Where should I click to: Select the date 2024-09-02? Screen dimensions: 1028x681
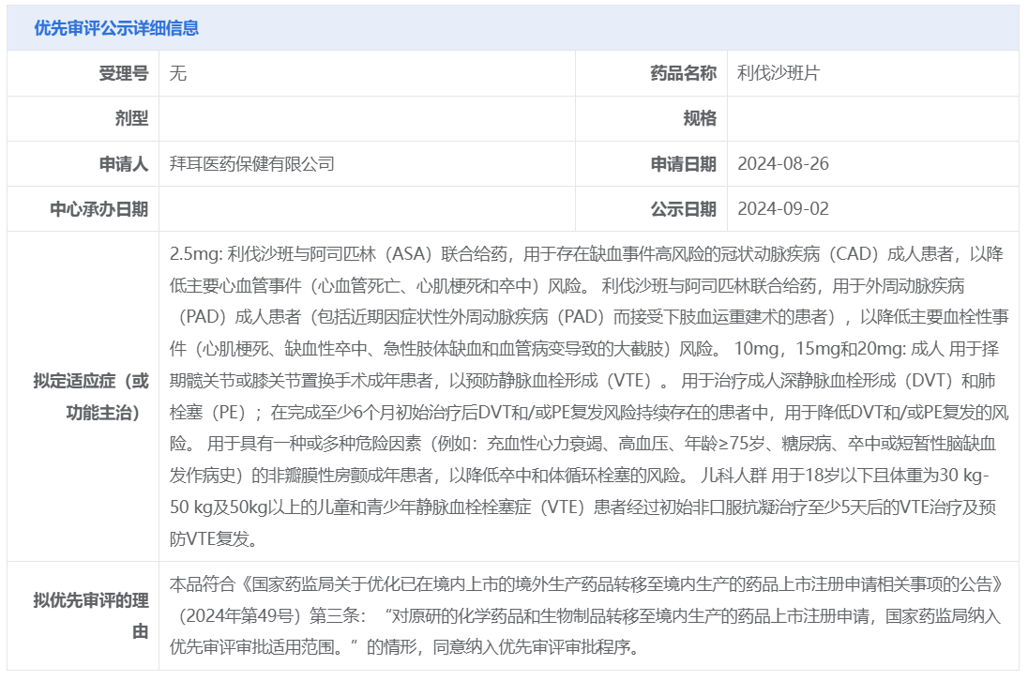(783, 209)
